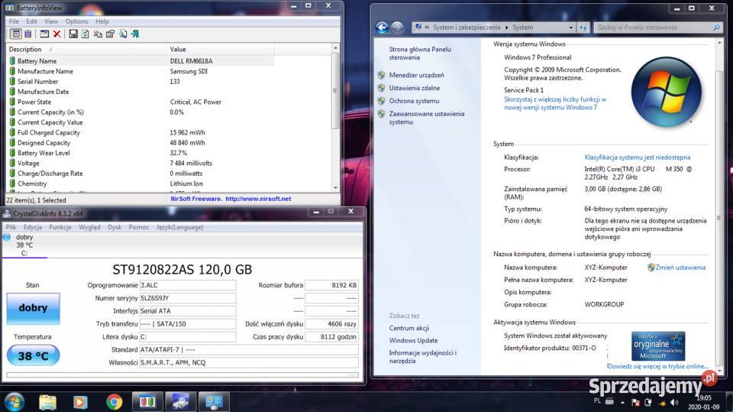Screen dimensions: 733x412
Task: Open Zaawansowane ustawienia systemu link
Action: click(427, 118)
